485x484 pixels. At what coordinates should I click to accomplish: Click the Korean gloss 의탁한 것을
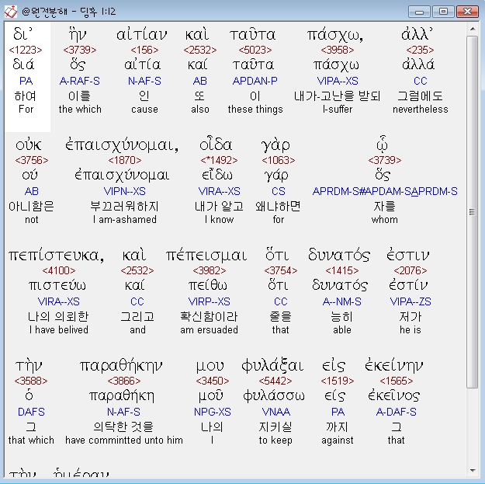[x=123, y=427]
